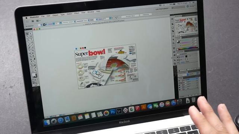Image resolution: width=239 pixels, height=134 pixels.
Task: Launch Lightroom from the dock
Action: (x=119, y=111)
